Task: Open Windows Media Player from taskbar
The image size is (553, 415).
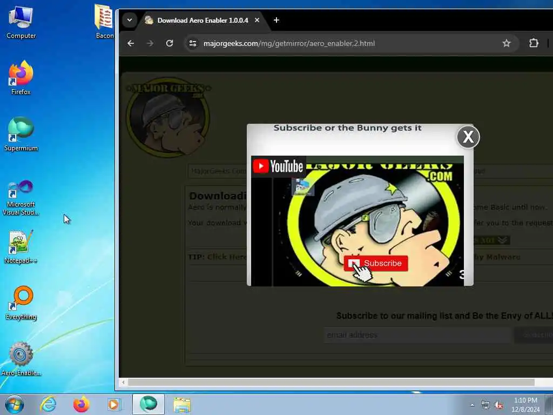Action: tap(114, 404)
